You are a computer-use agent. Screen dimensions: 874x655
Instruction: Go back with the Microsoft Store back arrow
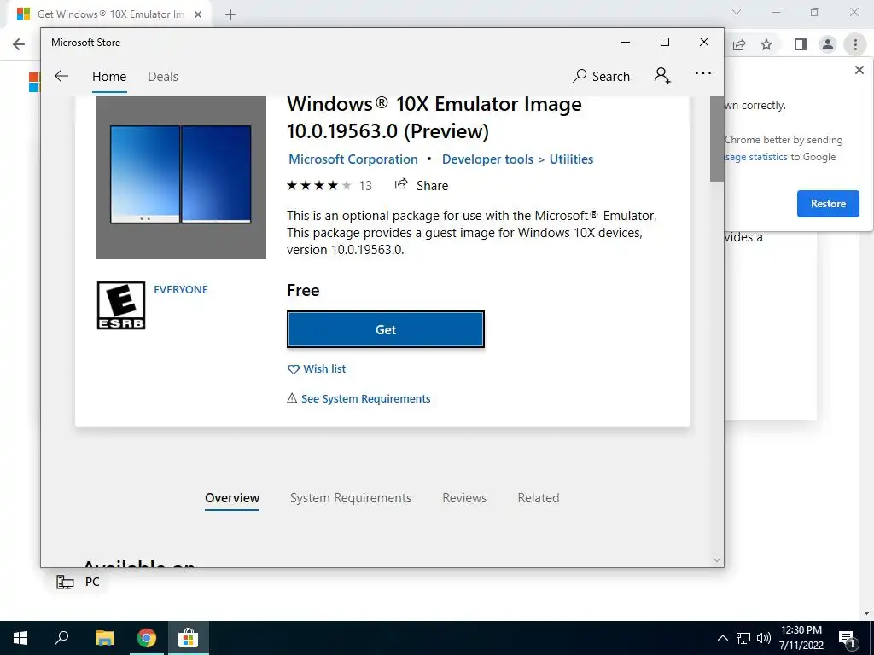click(61, 76)
